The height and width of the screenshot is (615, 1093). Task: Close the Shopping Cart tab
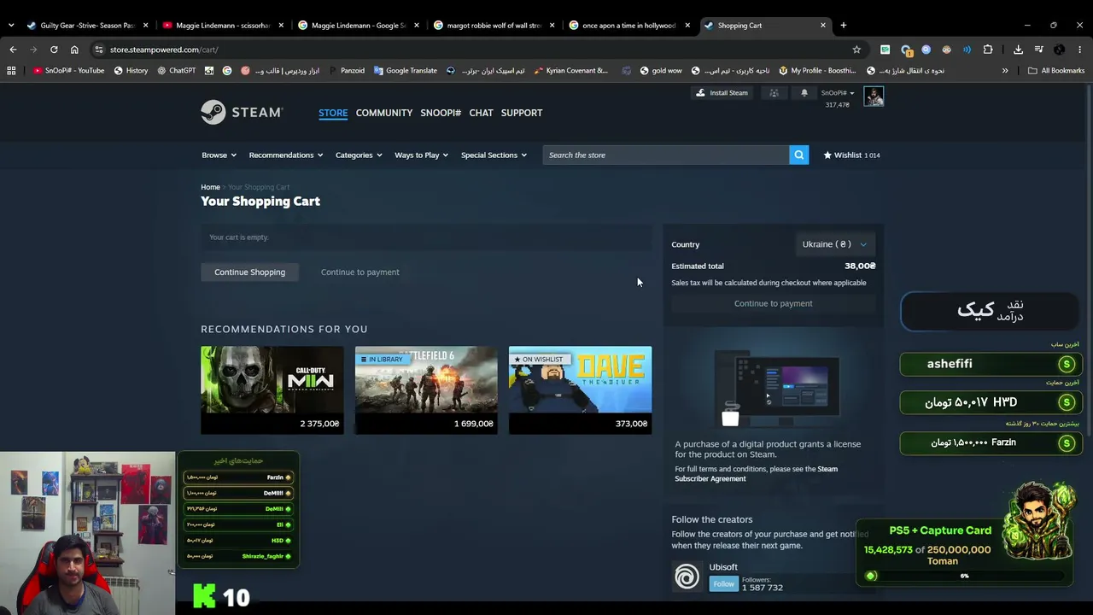coord(823,26)
